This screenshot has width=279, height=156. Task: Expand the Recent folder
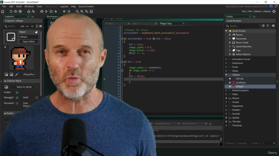pyautogui.click(x=230, y=35)
